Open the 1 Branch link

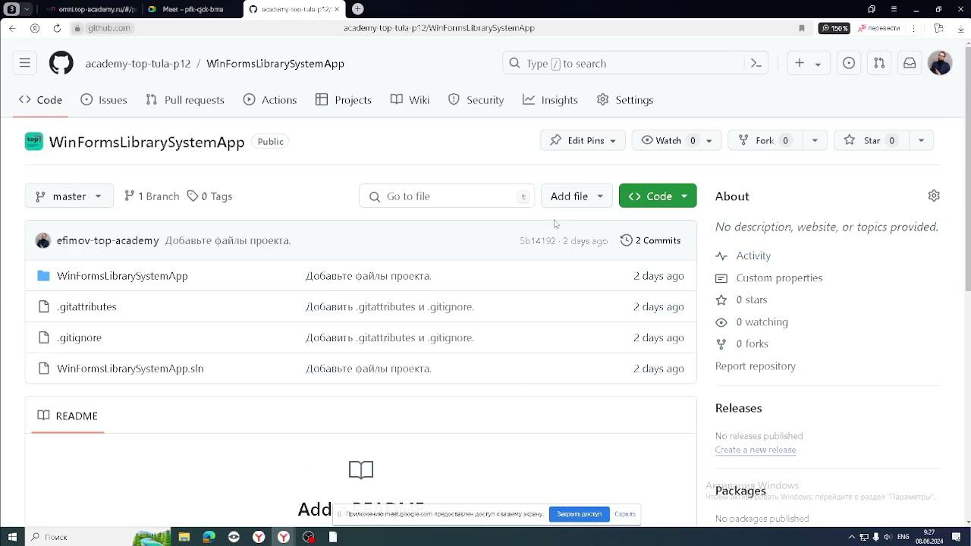(152, 196)
